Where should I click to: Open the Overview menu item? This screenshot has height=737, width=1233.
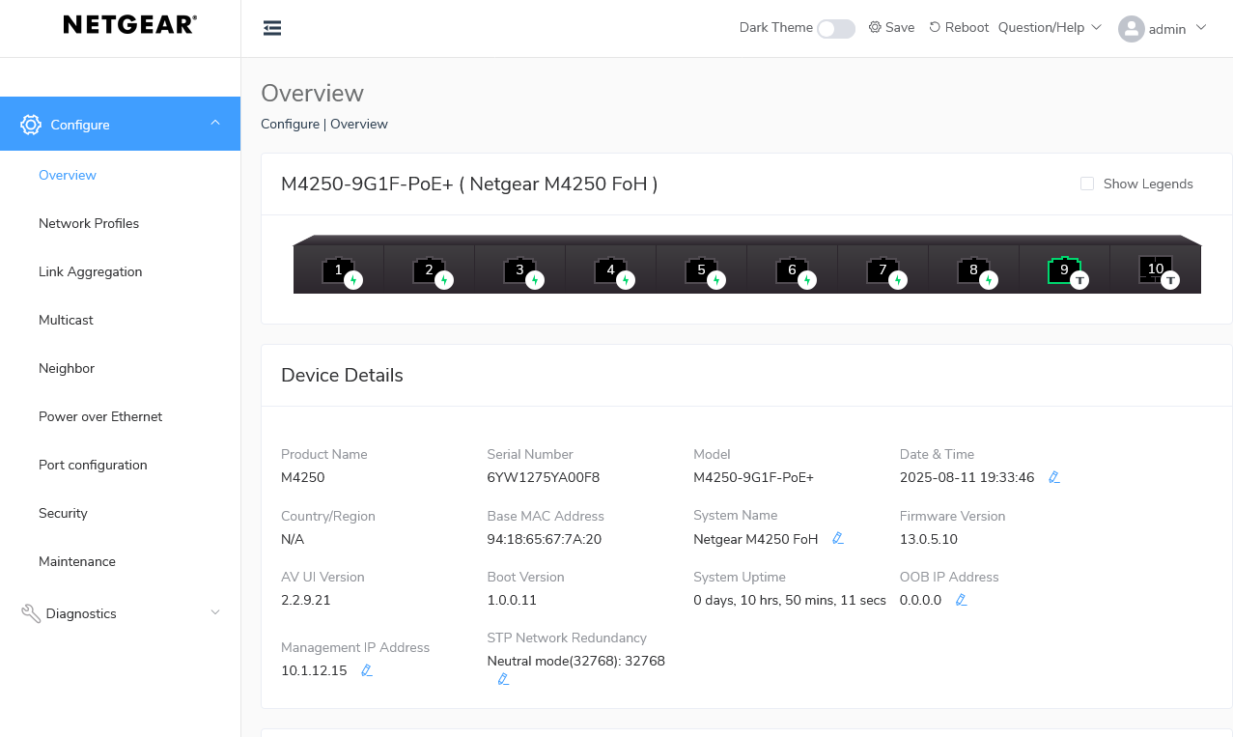(68, 175)
